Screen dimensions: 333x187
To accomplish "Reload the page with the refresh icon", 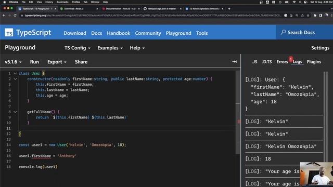I will pos(15,15).
